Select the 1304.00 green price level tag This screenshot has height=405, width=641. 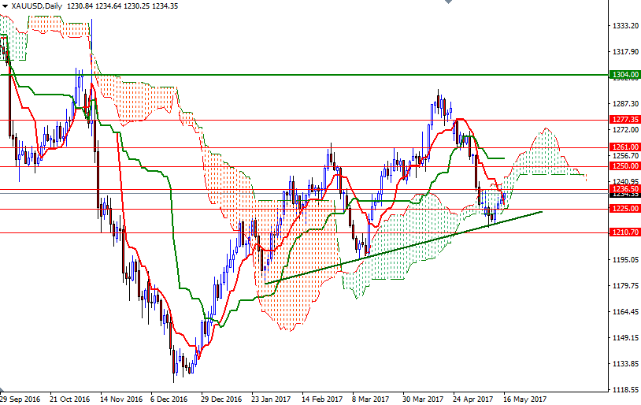coord(624,75)
